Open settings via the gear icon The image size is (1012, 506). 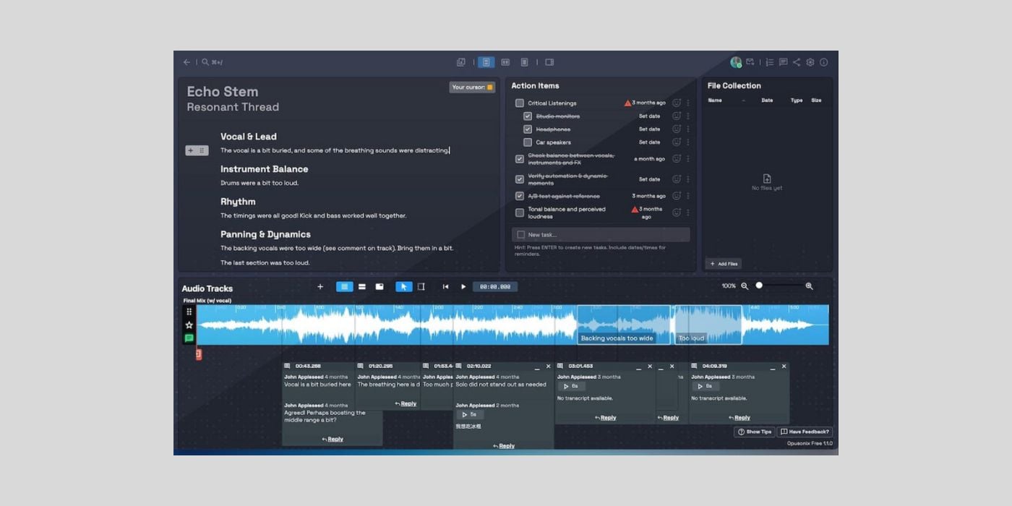[x=810, y=62]
